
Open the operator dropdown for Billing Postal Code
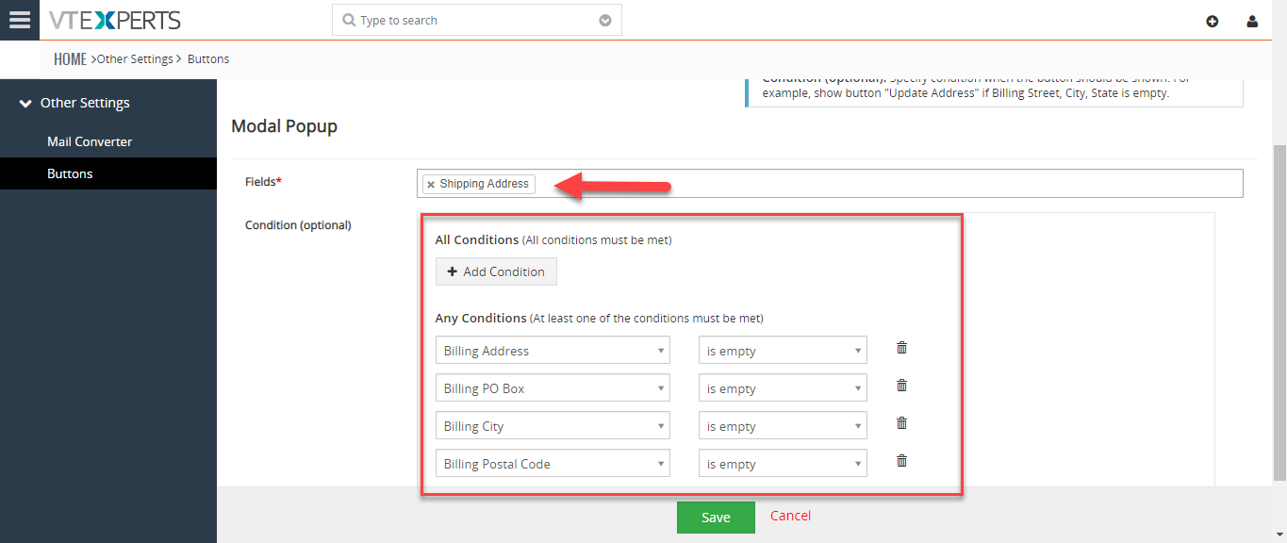pos(783,464)
